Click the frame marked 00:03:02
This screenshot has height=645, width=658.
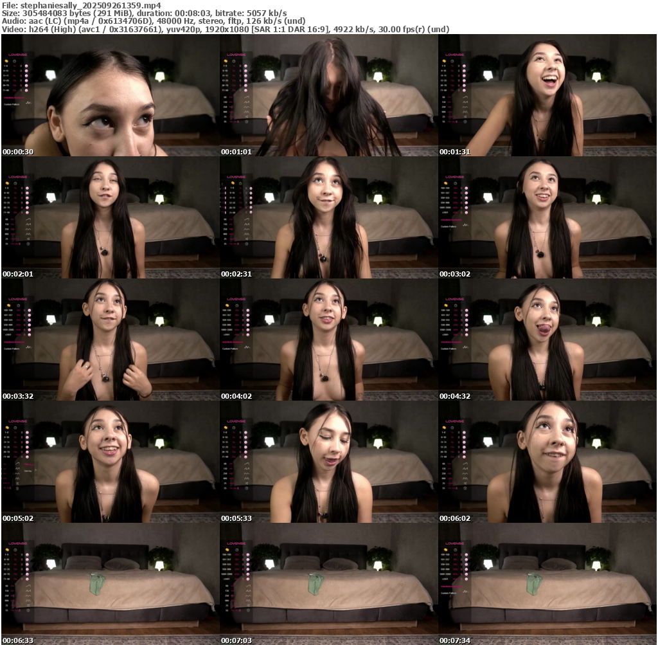(547, 217)
